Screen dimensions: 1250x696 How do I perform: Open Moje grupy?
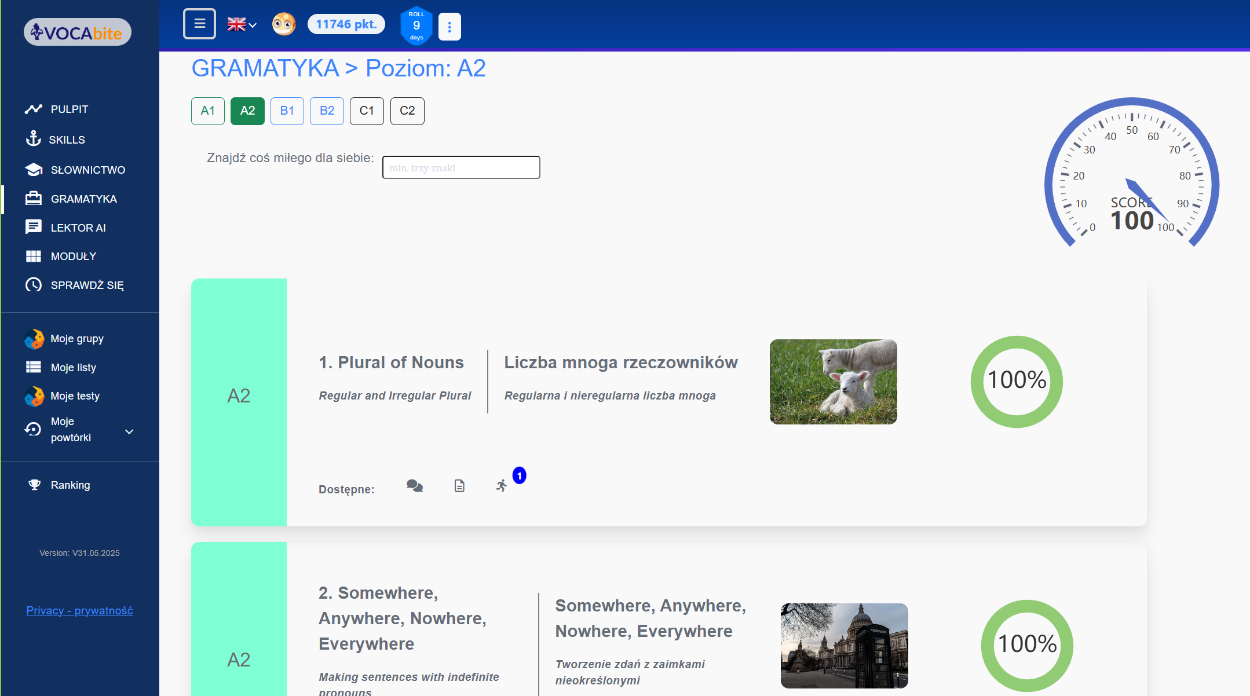[x=77, y=339]
